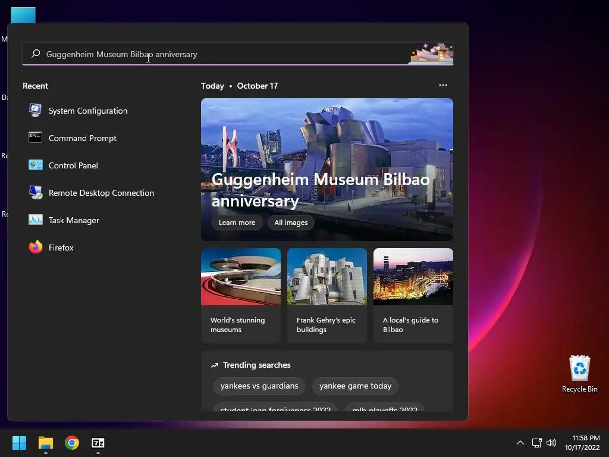The image size is (609, 457).
Task: Open the Command Prompt text label
Action: point(82,138)
